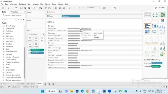Click the New Data Source icon
The image size is (168, 94).
[x=25, y=8]
